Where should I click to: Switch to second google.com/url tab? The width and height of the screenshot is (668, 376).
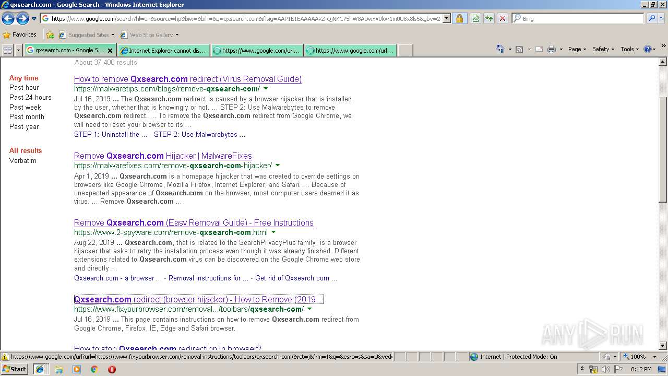[x=351, y=51]
